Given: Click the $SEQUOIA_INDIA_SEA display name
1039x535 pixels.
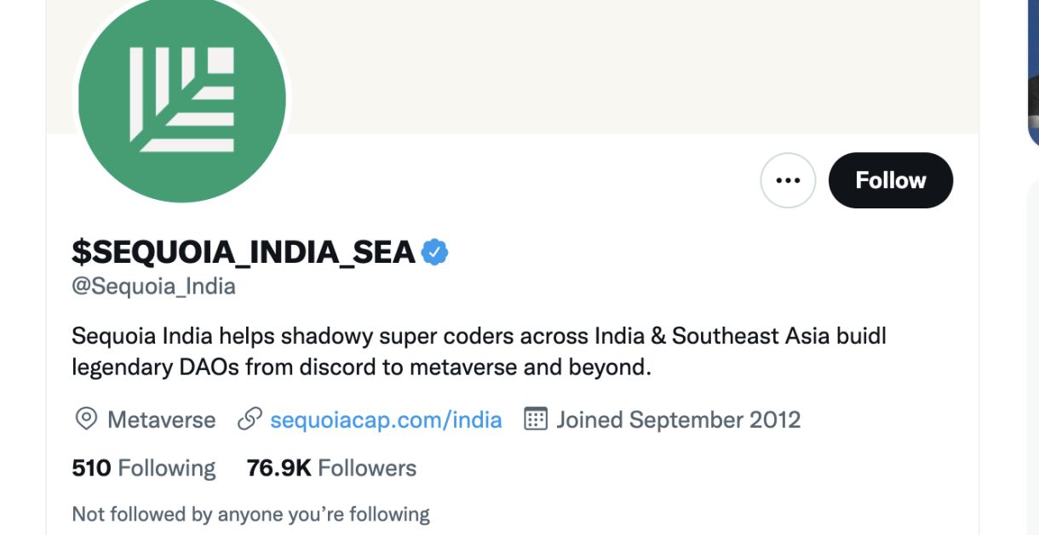Looking at the screenshot, I should pos(244,253).
